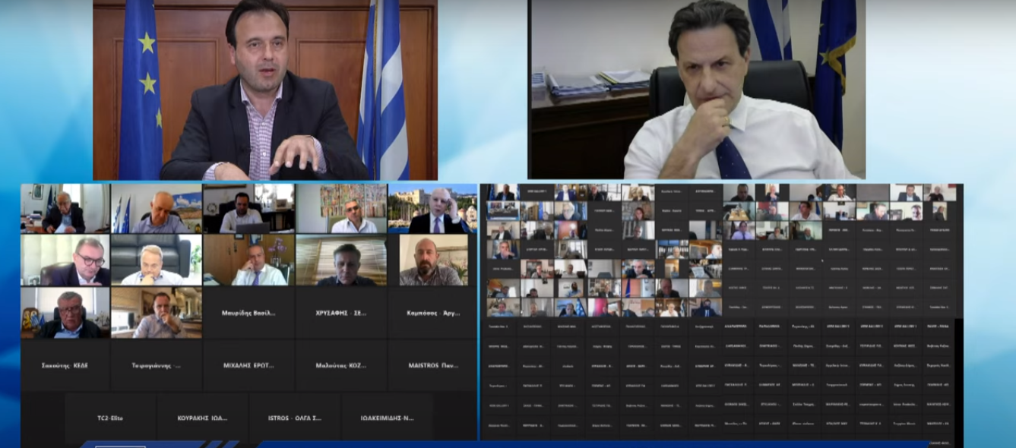
Task: Select the top-right speaker video with white shirt
Action: (696, 90)
